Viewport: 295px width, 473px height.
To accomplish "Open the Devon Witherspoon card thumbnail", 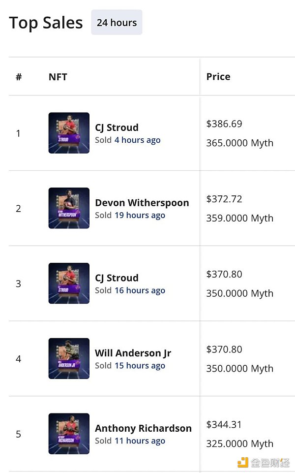I will (69, 208).
